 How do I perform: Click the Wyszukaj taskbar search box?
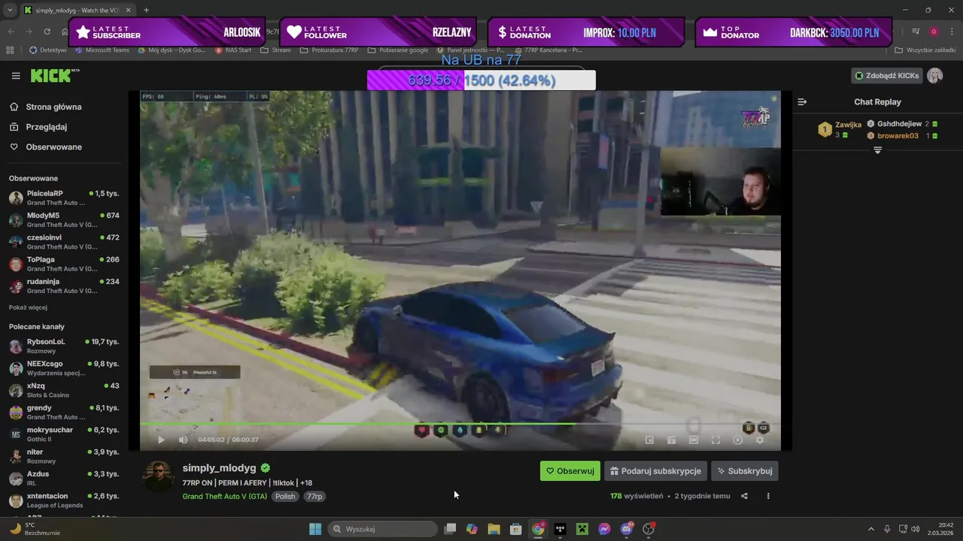pos(382,529)
